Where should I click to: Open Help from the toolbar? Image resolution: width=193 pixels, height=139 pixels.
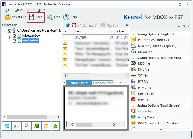(70, 17)
